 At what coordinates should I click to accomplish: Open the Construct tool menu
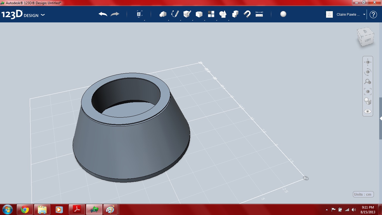187,14
